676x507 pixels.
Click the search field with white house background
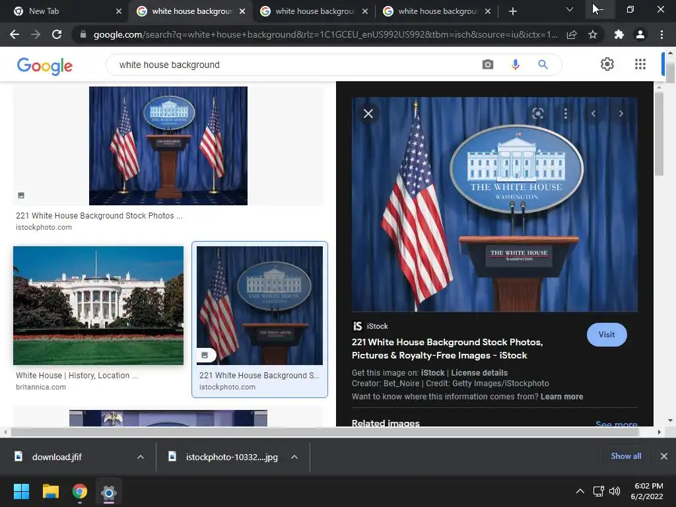click(293, 65)
